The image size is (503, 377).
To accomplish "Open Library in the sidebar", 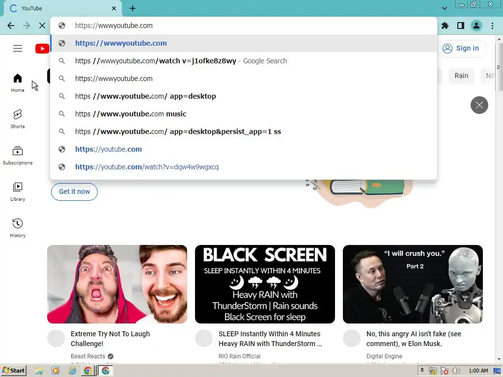I will coord(18,192).
